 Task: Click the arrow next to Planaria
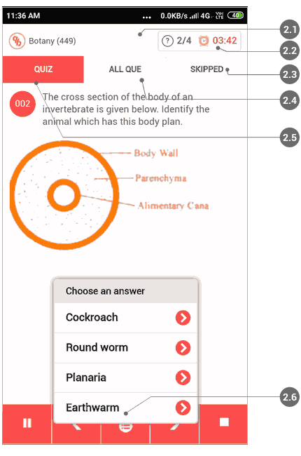(x=183, y=377)
